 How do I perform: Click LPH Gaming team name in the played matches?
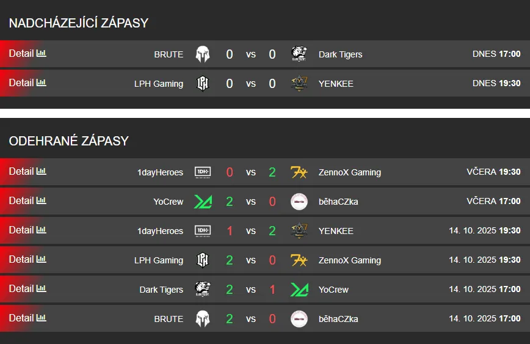(x=159, y=260)
